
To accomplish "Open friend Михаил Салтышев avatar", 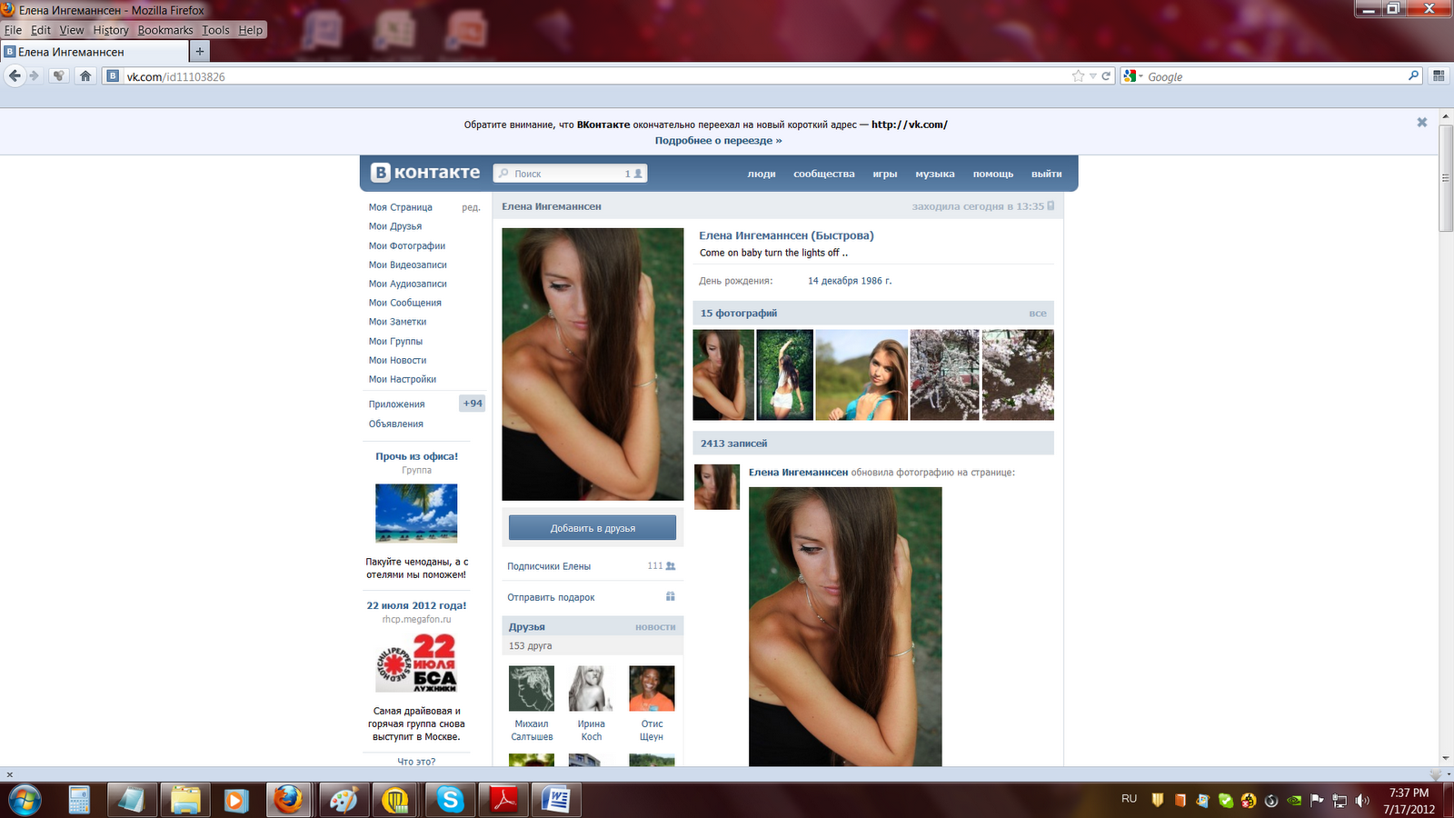I will click(532, 688).
